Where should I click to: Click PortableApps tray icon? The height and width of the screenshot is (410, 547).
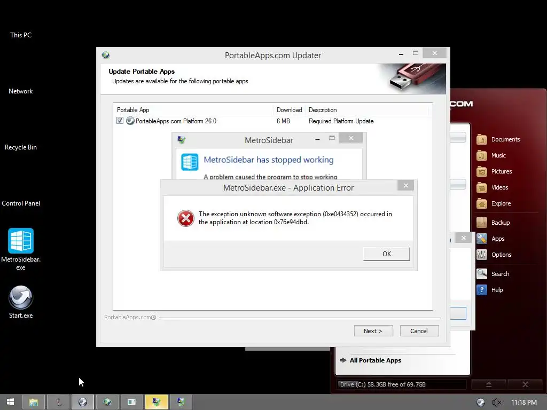click(x=481, y=403)
